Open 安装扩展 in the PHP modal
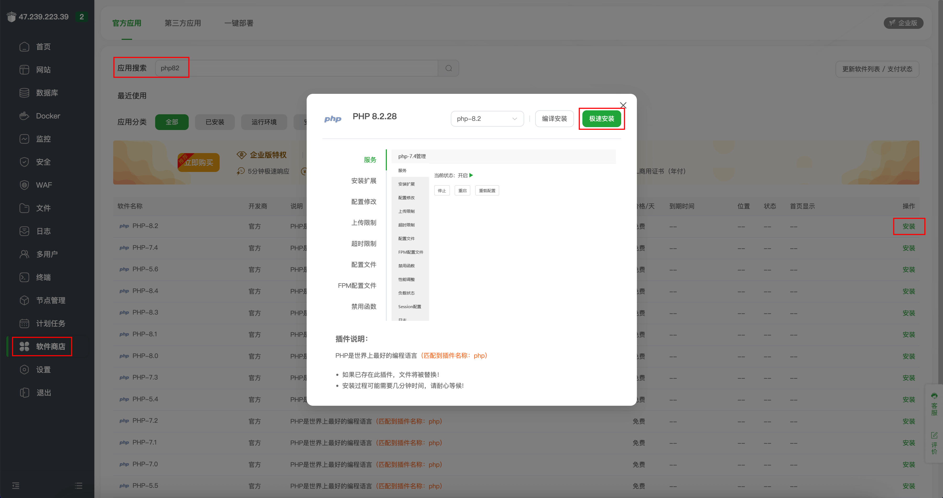Screen dimensions: 943x498 pos(364,181)
